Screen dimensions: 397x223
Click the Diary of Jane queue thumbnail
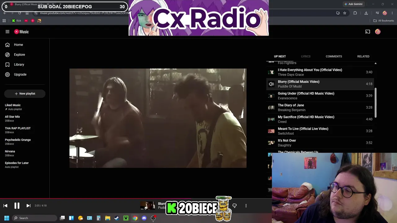pos(271,107)
